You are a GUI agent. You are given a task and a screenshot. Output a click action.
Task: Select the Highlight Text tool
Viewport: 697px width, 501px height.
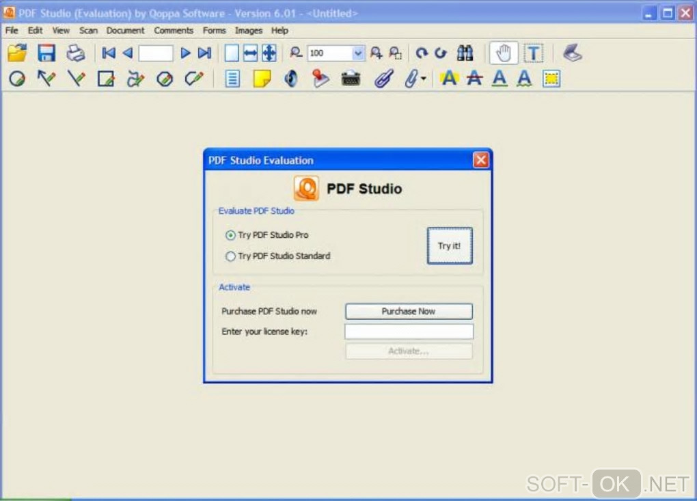[450, 78]
